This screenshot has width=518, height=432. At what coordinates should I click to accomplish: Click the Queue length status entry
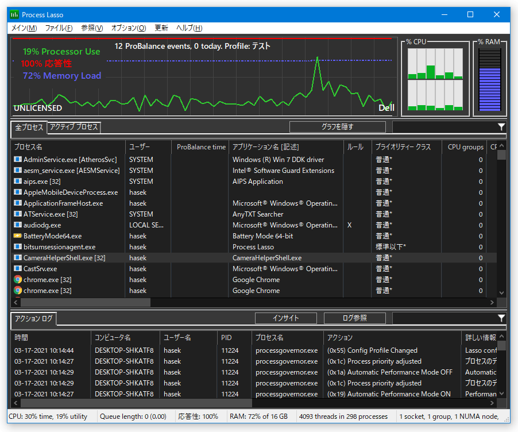click(133, 416)
